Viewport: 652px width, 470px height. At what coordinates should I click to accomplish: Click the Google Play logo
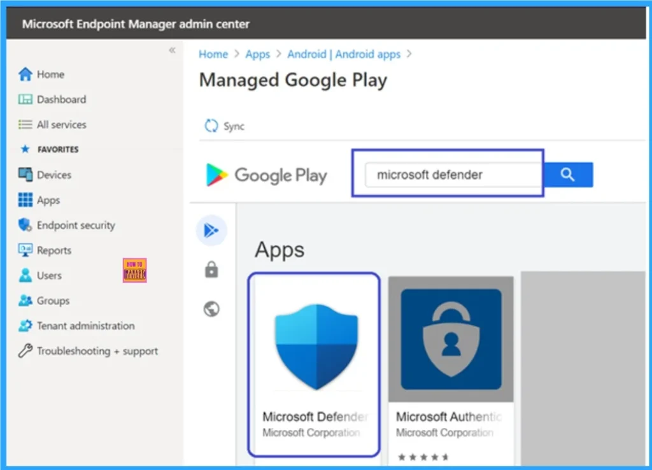pyautogui.click(x=266, y=174)
